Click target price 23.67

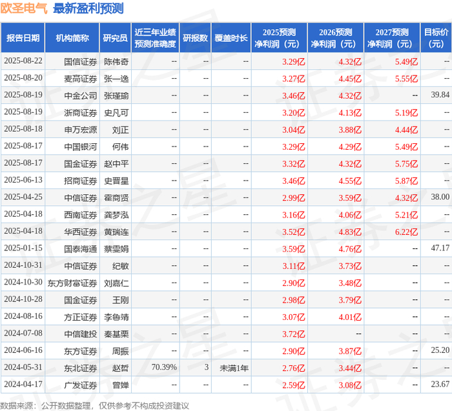(440, 384)
